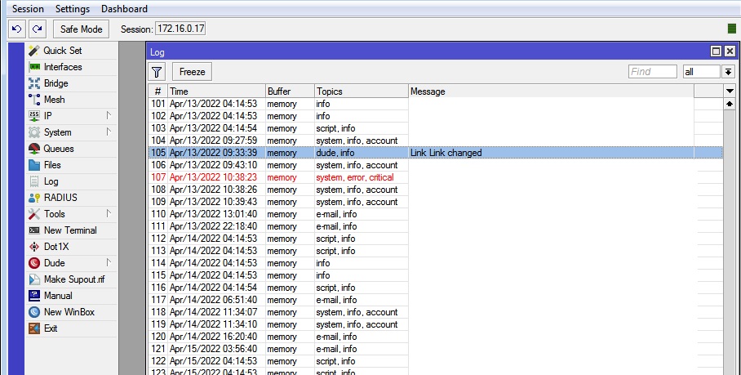
Task: Select log row 117 at 06:51:40
Action: (435, 300)
